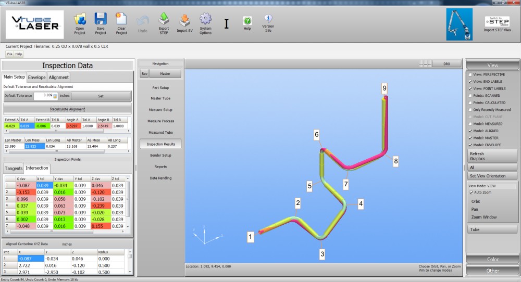The width and height of the screenshot is (521, 282).
Task: Toggle the View: POINT LABELS checkbox
Action: tap(470, 88)
